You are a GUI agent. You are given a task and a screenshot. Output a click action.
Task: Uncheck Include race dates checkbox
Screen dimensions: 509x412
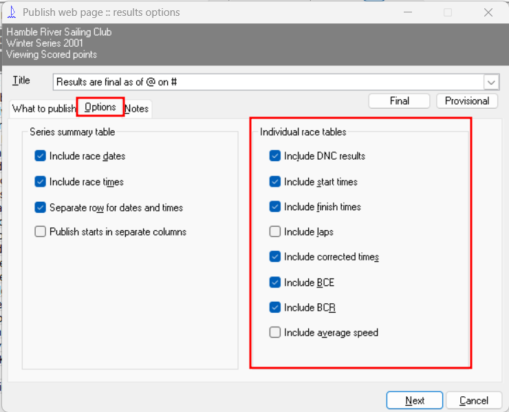click(41, 156)
